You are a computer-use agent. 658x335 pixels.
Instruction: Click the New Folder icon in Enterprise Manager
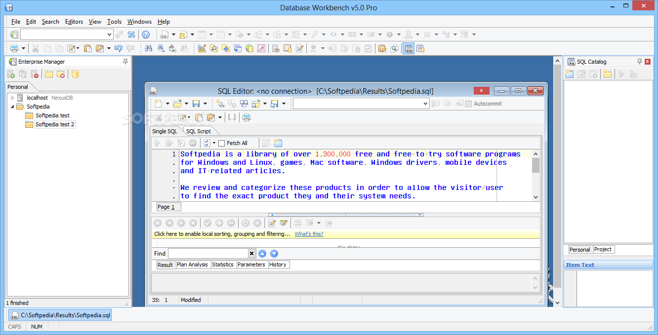(49, 74)
